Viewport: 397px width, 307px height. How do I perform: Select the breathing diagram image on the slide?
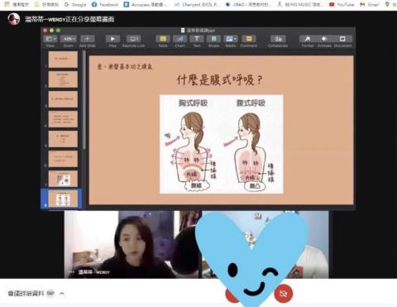coord(222,144)
